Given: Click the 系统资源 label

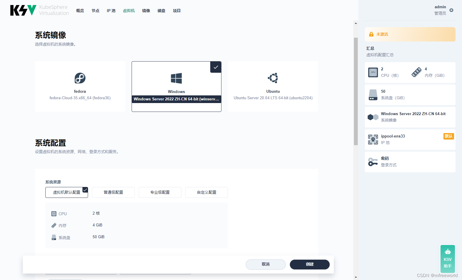Looking at the screenshot, I should click(53, 182).
